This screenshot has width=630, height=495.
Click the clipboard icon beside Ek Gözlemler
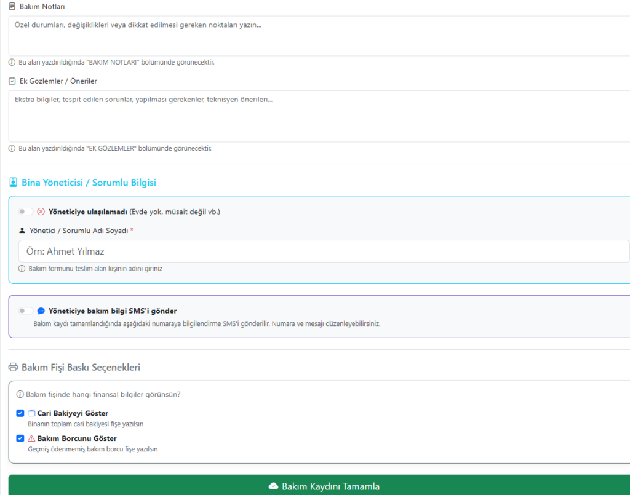click(x=12, y=81)
